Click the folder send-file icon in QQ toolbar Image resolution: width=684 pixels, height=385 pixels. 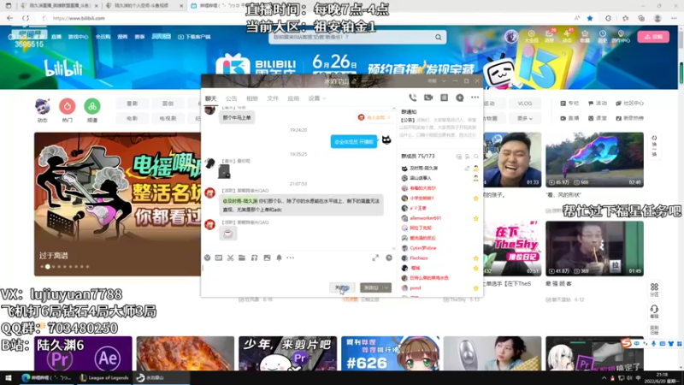(242, 258)
